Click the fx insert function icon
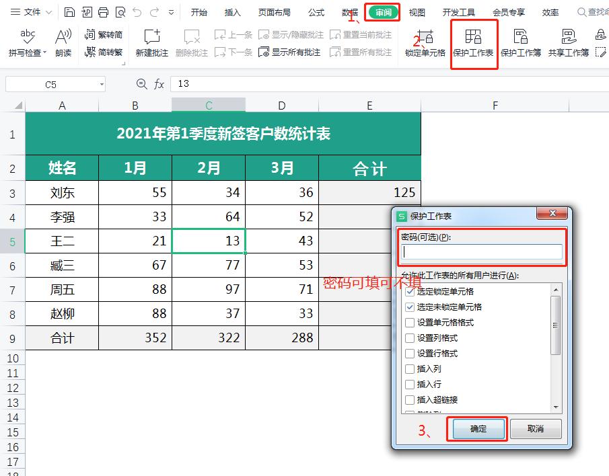 [159, 84]
